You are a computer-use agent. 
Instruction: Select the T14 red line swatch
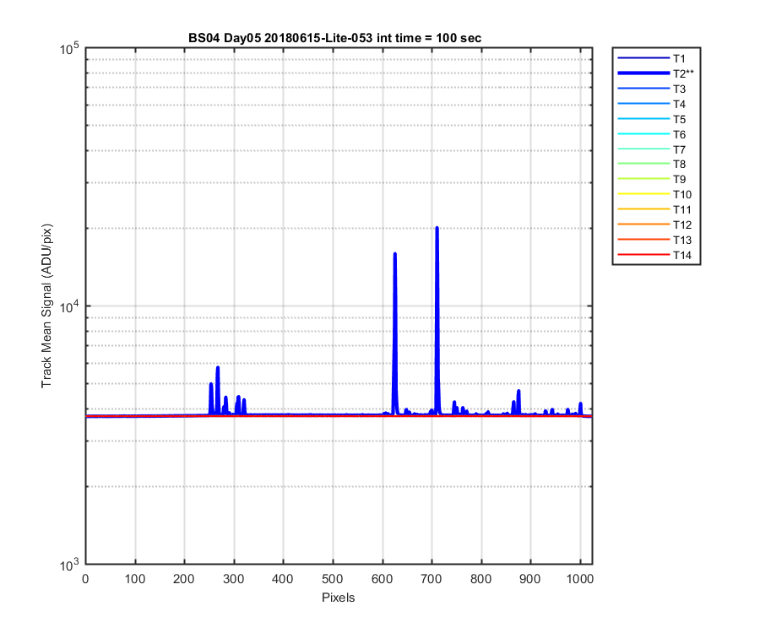(x=643, y=255)
